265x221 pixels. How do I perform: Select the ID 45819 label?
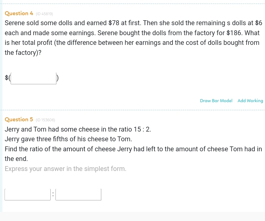(x=44, y=14)
